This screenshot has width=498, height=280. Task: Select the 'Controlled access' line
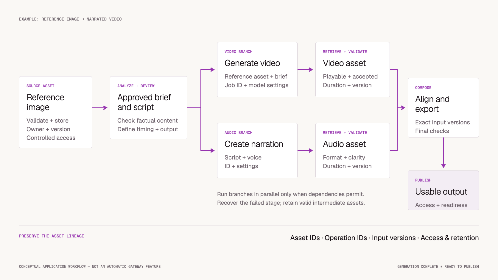pyautogui.click(x=51, y=138)
